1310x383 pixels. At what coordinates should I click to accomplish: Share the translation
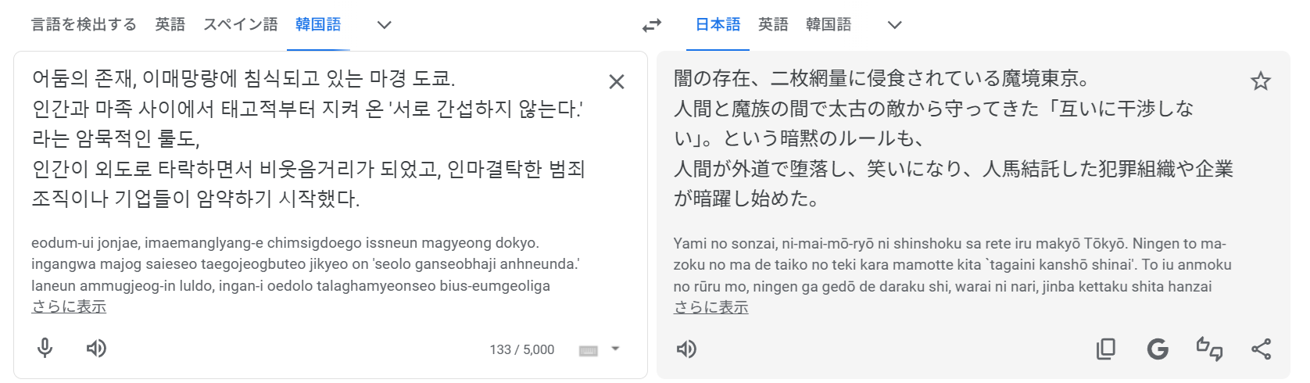[1261, 349]
